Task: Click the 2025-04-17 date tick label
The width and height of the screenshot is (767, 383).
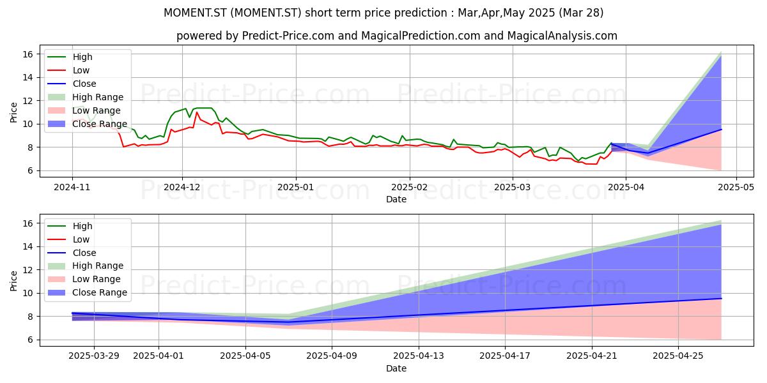Action: click(x=505, y=357)
